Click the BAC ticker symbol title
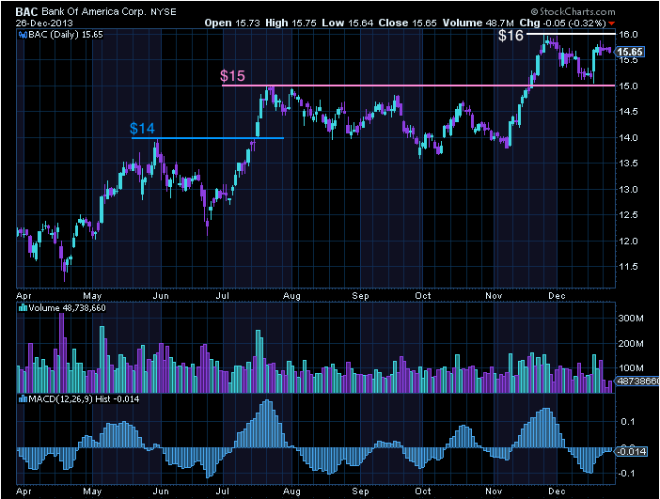 click(27, 12)
